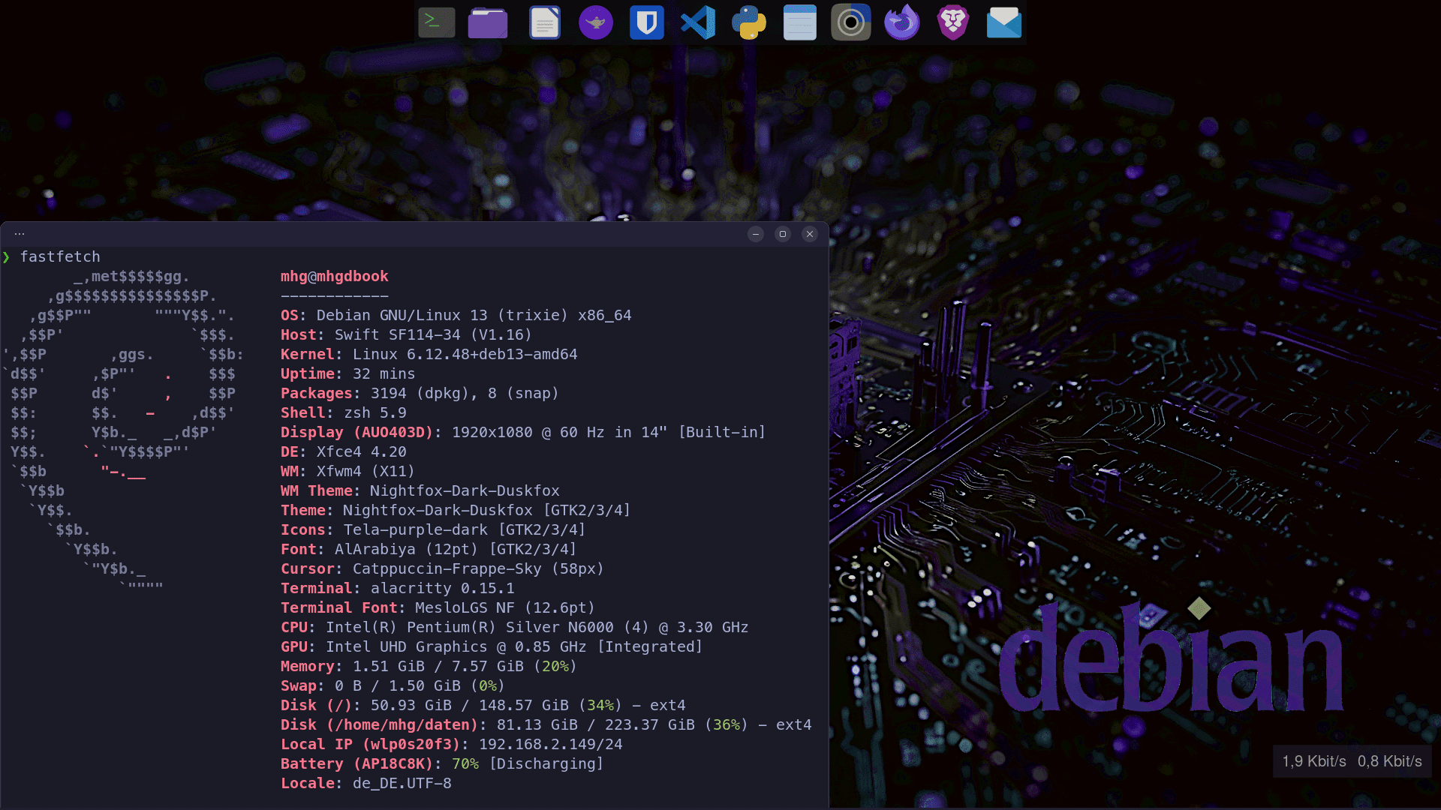Click the terminal title bar ellipsis menu
The height and width of the screenshot is (810, 1441).
20,234
